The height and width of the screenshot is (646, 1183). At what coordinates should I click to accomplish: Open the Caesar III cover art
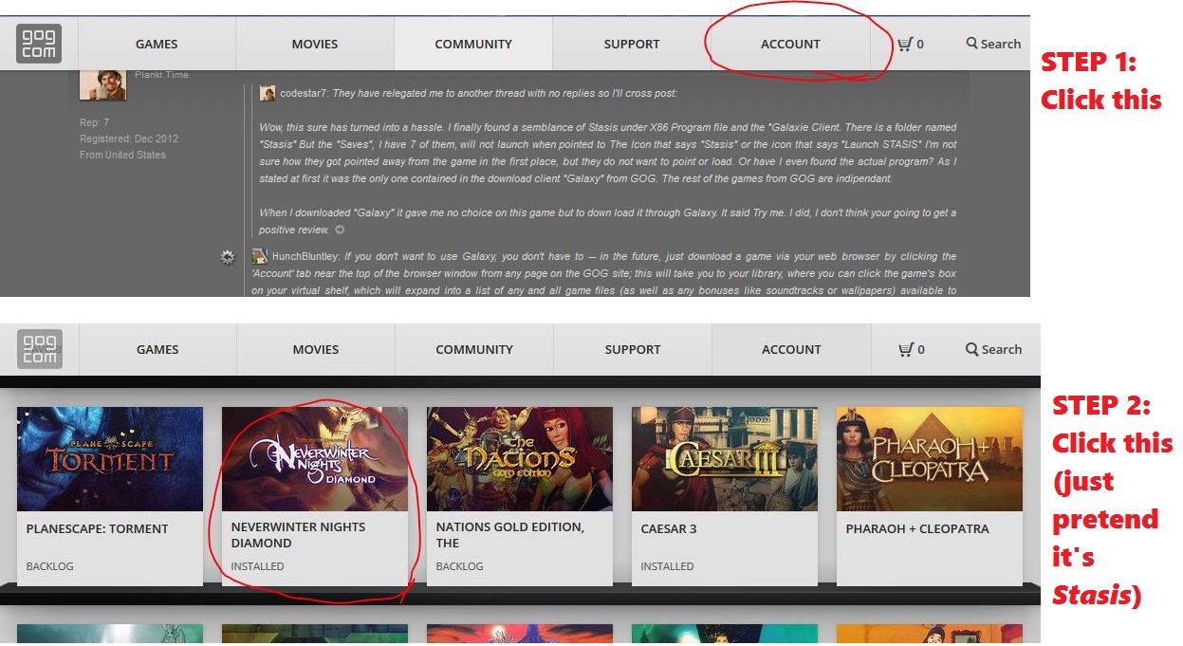pos(725,459)
